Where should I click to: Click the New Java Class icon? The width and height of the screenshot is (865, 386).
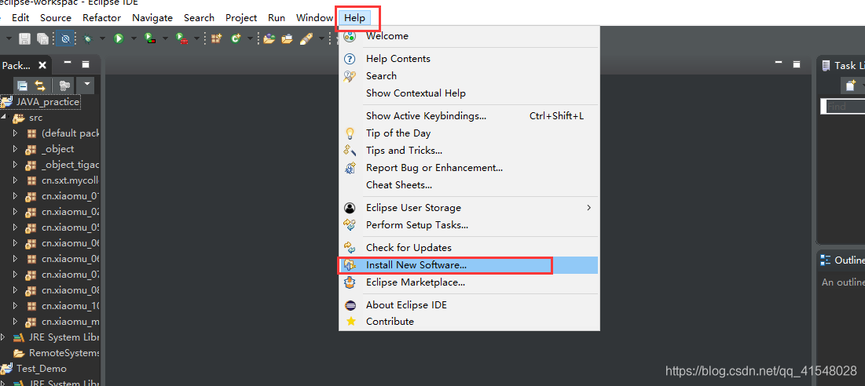tap(236, 38)
